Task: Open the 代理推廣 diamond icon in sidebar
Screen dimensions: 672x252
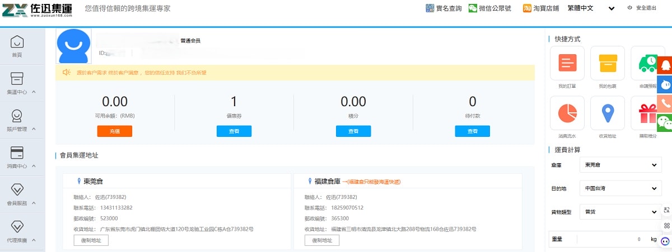Action: 17,226
